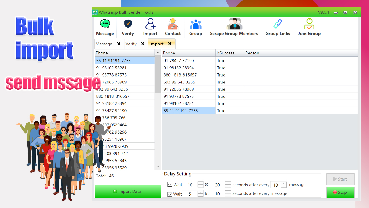Close the Verify tab
369x208 pixels.
click(x=143, y=44)
